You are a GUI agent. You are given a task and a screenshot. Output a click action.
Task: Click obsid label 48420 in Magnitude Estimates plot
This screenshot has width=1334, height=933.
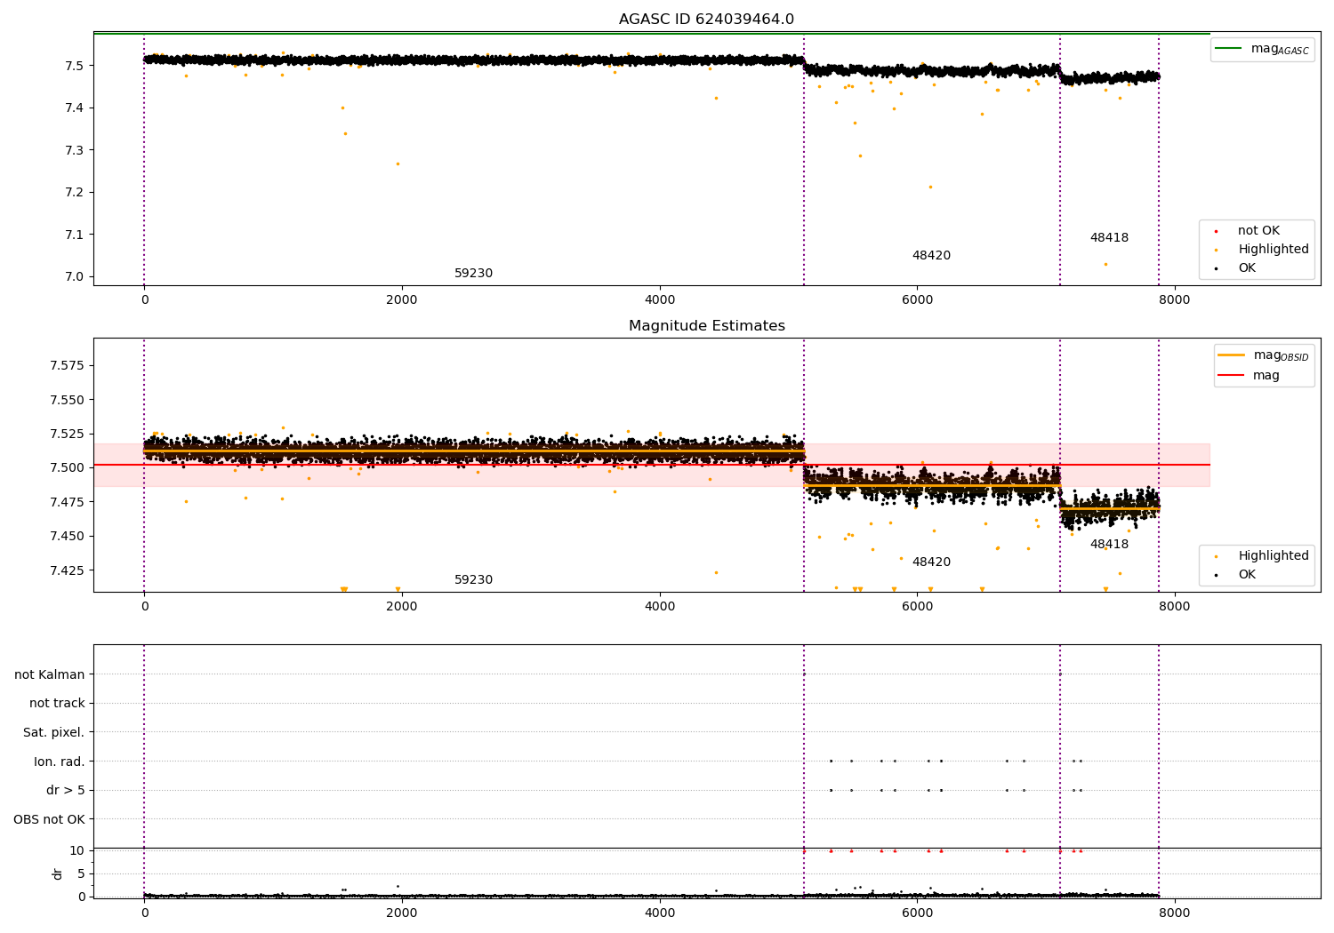click(x=931, y=562)
